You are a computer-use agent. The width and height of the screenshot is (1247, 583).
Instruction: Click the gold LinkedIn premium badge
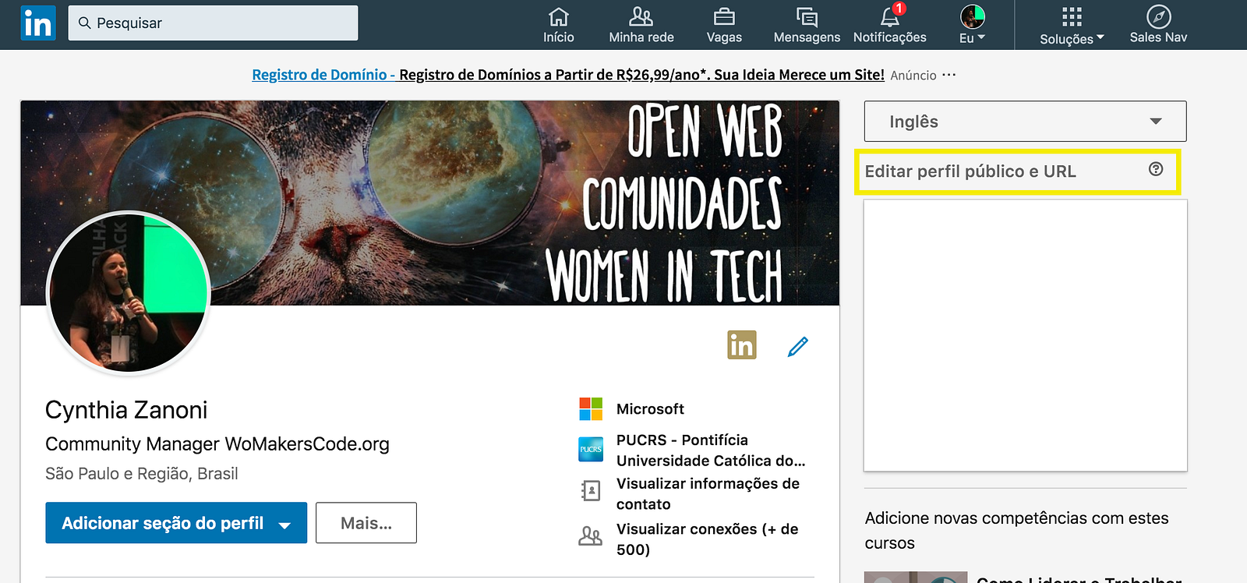click(x=741, y=344)
